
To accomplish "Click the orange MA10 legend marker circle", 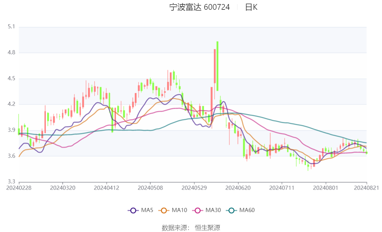I will [x=164, y=210].
